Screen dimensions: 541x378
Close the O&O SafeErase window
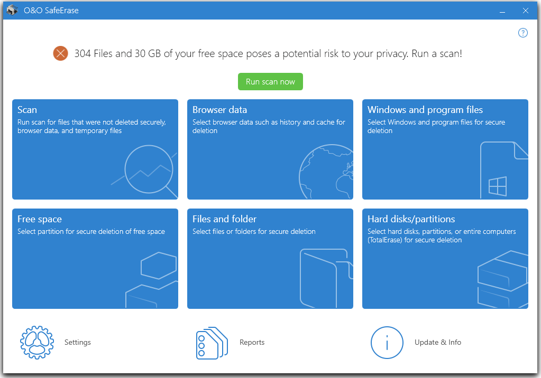click(x=526, y=11)
